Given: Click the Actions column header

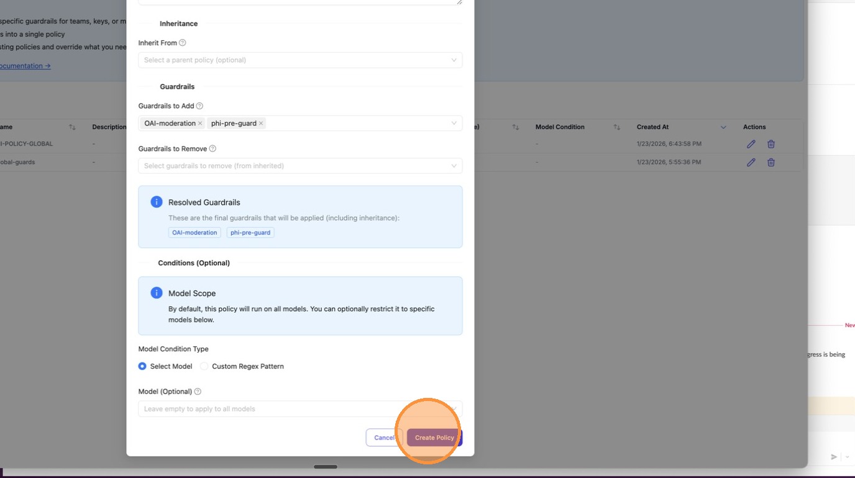Looking at the screenshot, I should [754, 127].
